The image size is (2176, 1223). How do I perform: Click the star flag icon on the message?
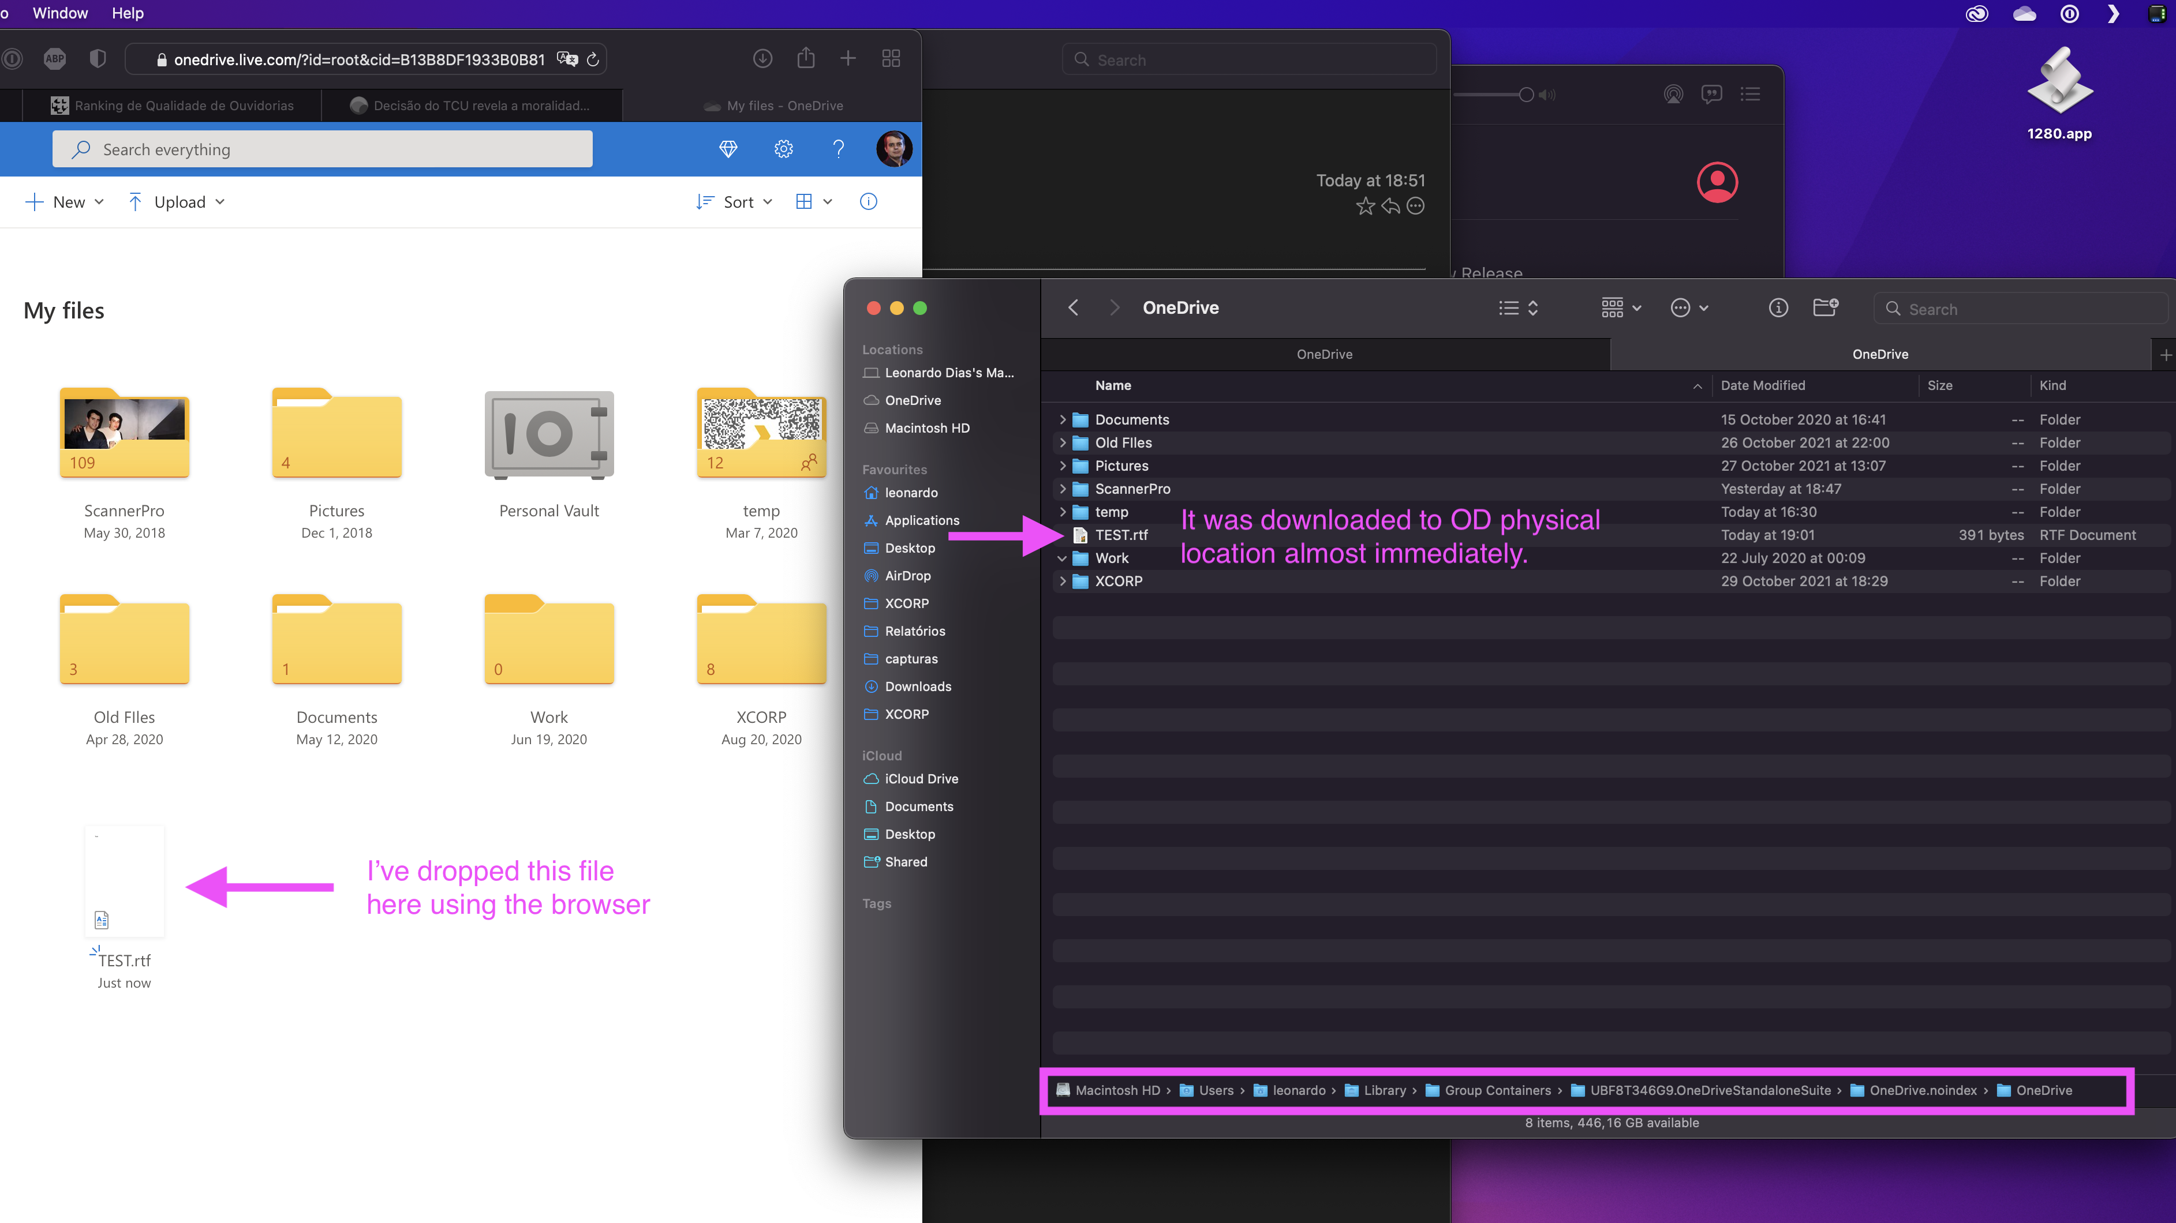[x=1364, y=206]
